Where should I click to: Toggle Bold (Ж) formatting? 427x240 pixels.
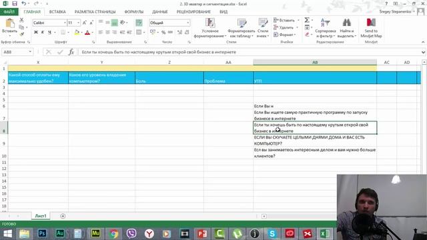coord(35,33)
